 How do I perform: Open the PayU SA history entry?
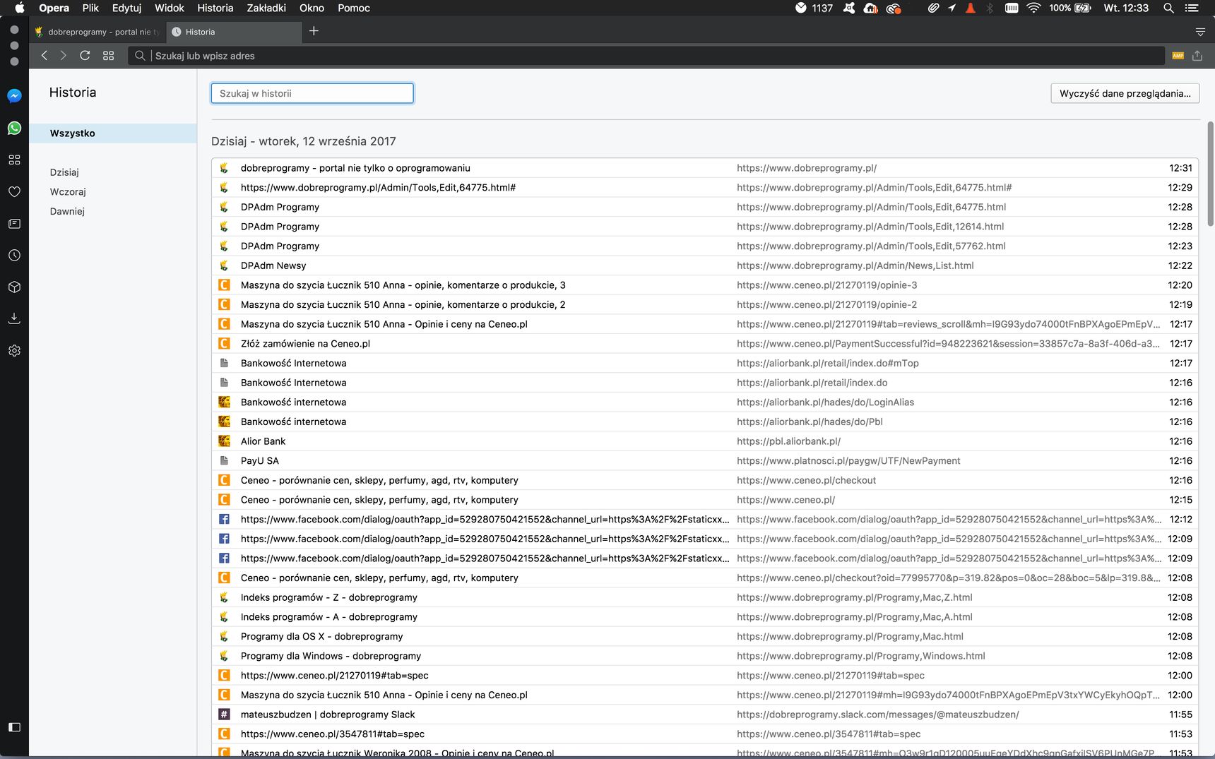pyautogui.click(x=705, y=461)
